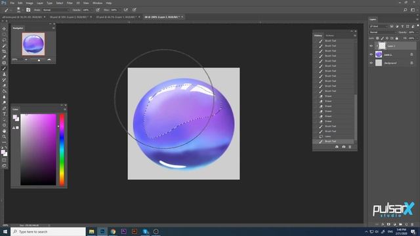
Task: Turn layer filtering on or off
Action: coord(417,26)
